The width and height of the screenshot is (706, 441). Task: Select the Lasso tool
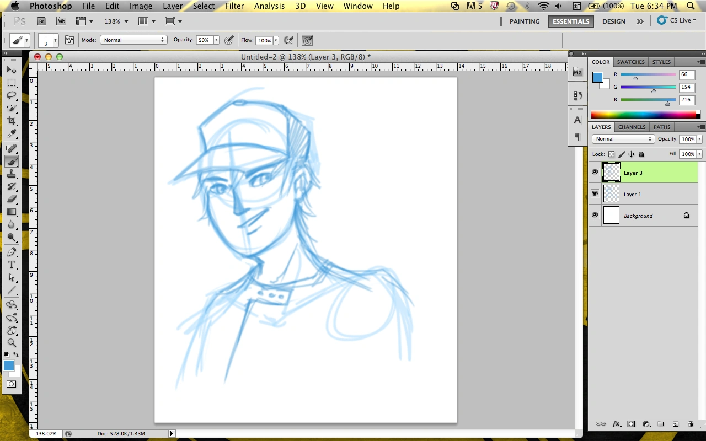12,95
